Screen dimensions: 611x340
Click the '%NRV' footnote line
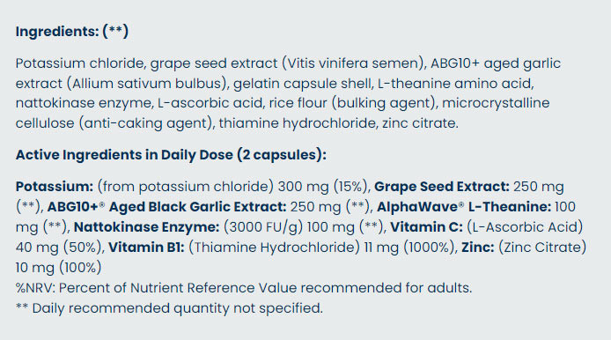pos(244,288)
